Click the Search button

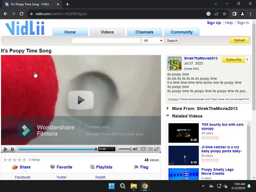point(172,40)
